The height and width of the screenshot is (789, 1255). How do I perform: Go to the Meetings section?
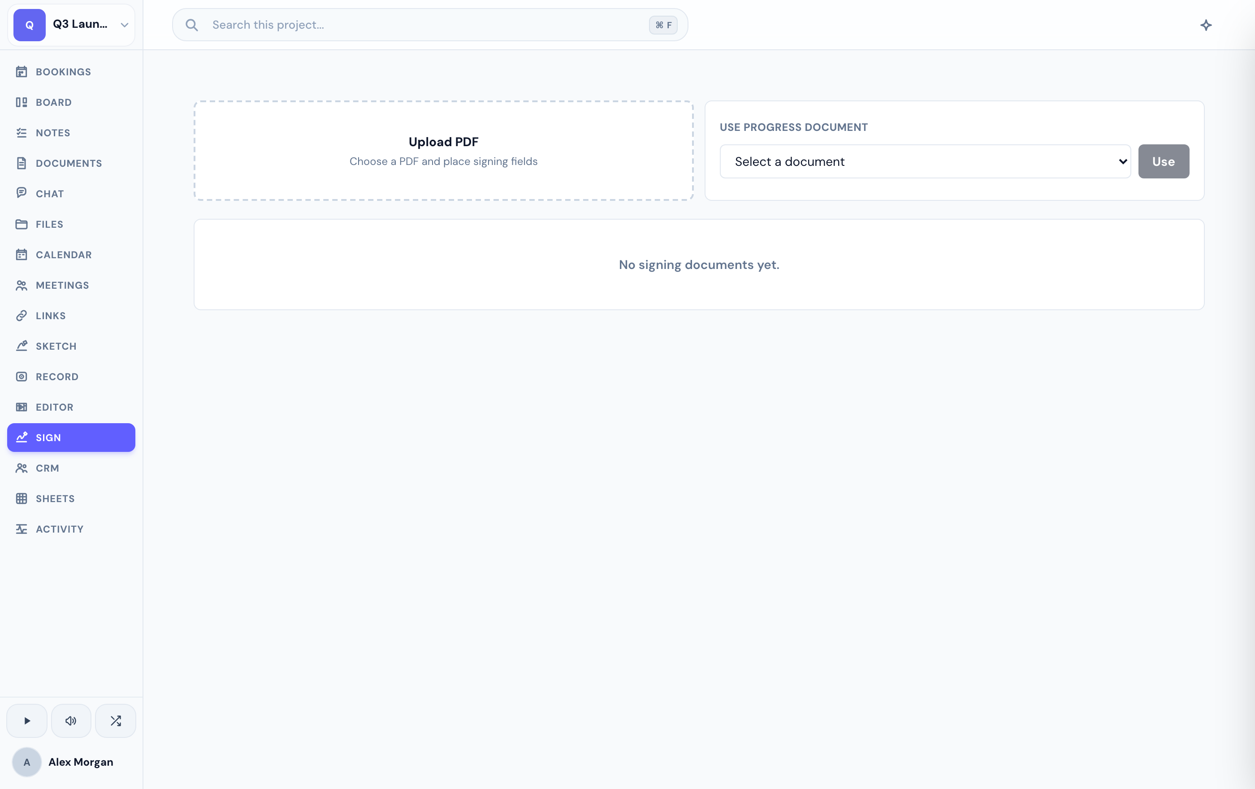pyautogui.click(x=63, y=285)
